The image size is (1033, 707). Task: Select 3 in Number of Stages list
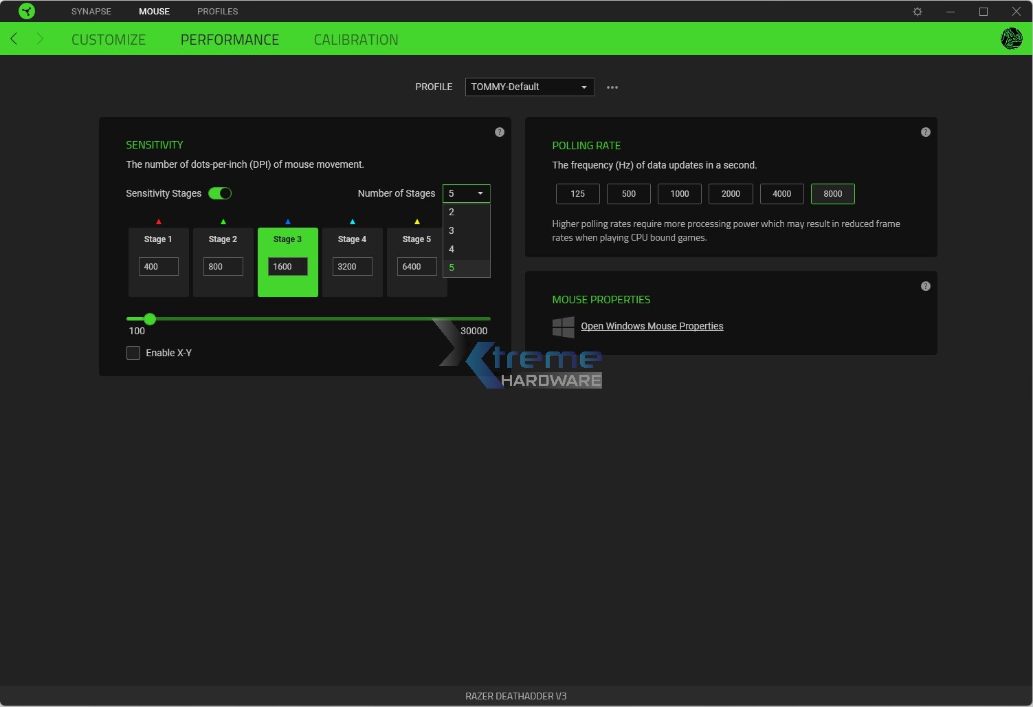point(452,230)
